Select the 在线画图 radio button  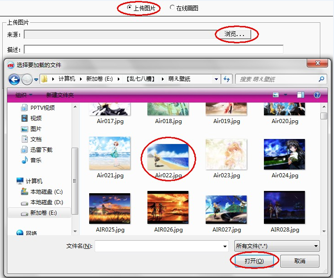click(x=172, y=7)
